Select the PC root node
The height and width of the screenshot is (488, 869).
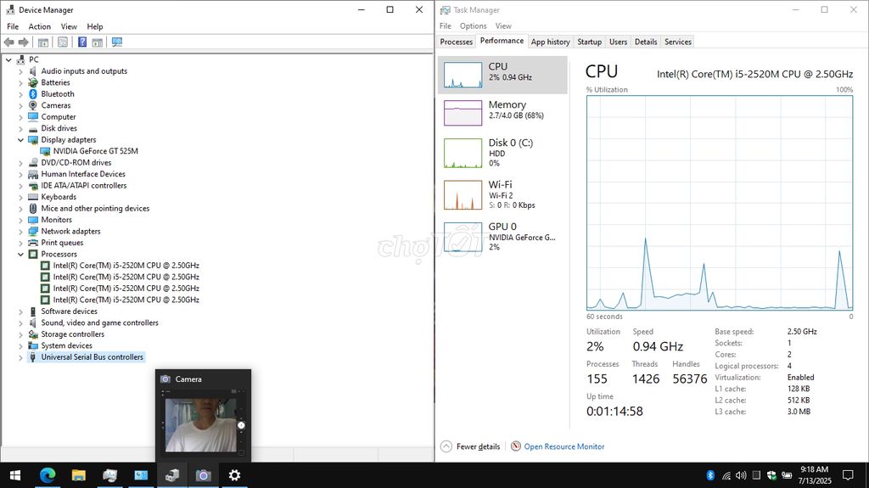point(34,59)
